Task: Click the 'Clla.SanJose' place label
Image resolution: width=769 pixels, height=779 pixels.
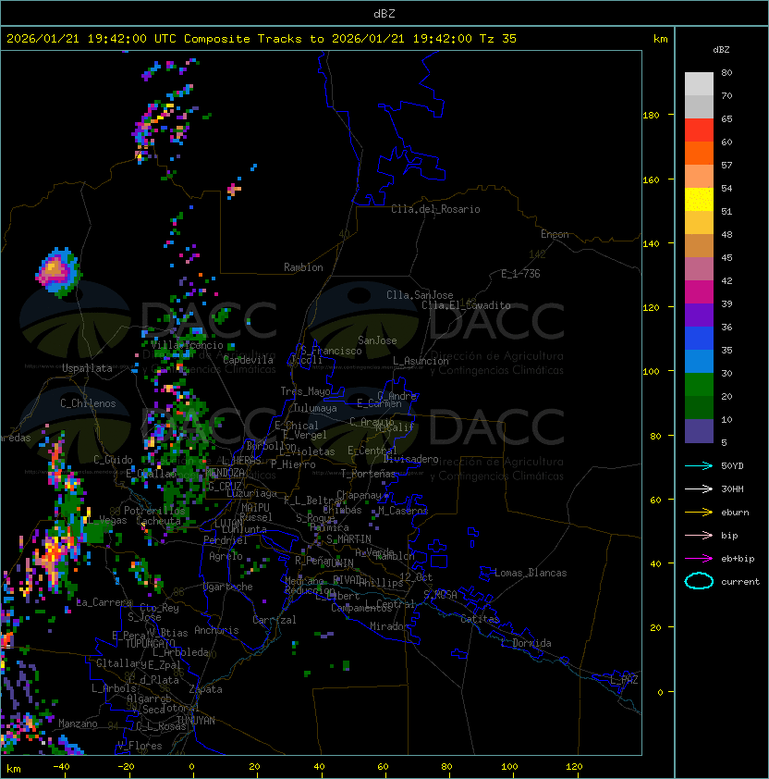Action: pos(420,295)
